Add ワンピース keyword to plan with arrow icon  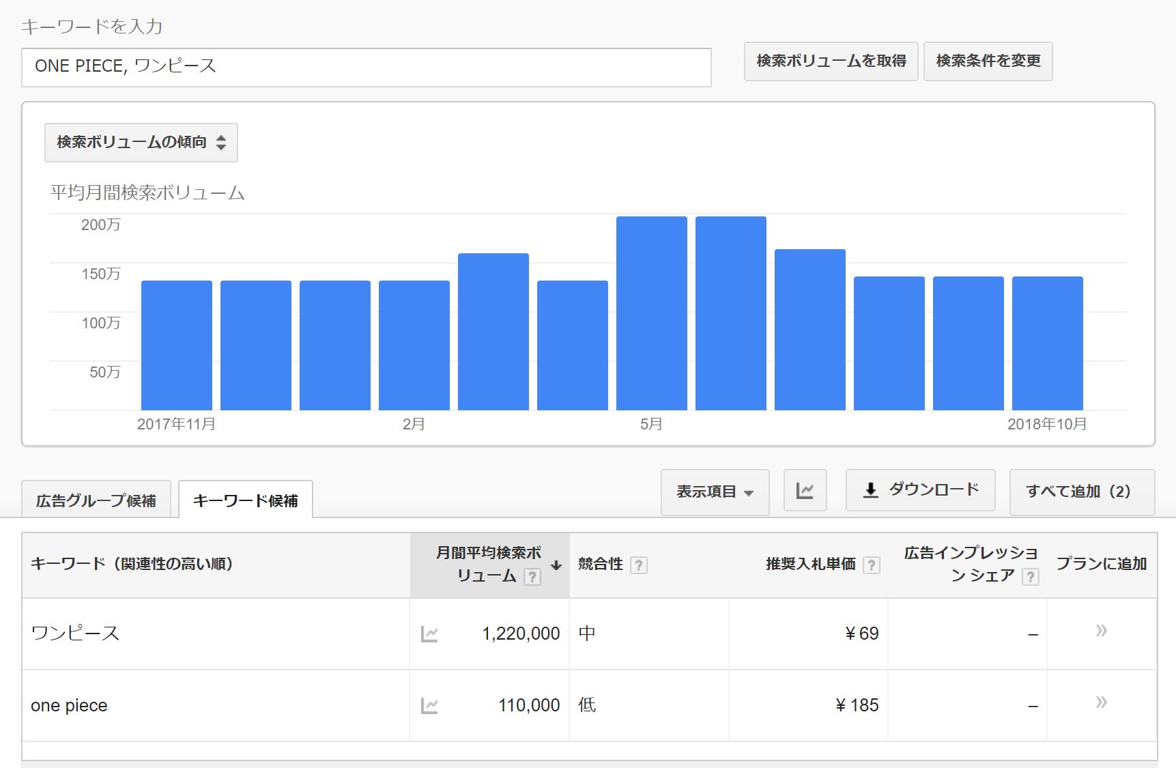pos(1101,631)
